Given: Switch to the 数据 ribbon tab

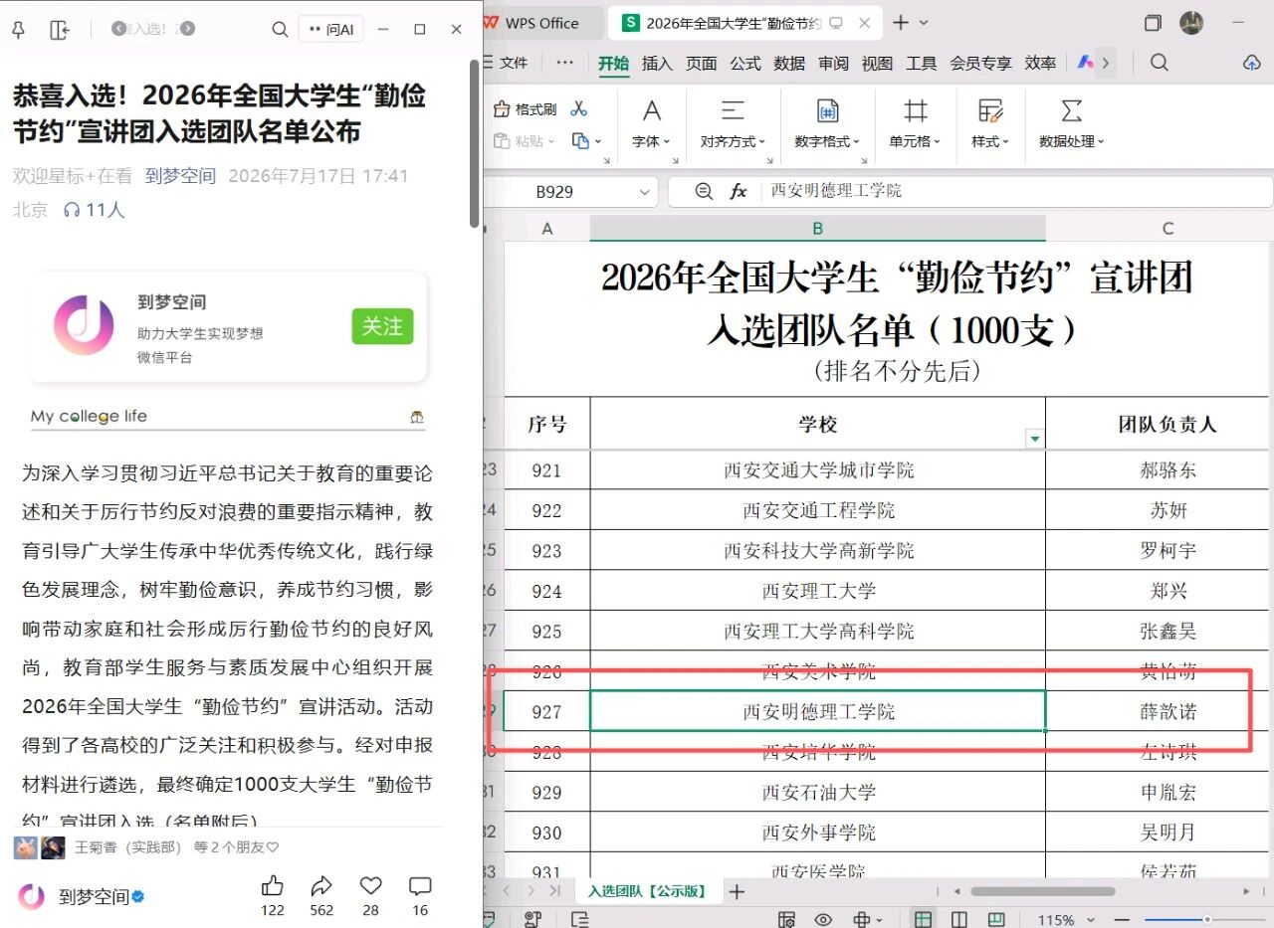Looking at the screenshot, I should 789,64.
